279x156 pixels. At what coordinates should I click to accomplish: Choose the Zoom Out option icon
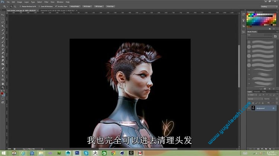click(x=15, y=6)
